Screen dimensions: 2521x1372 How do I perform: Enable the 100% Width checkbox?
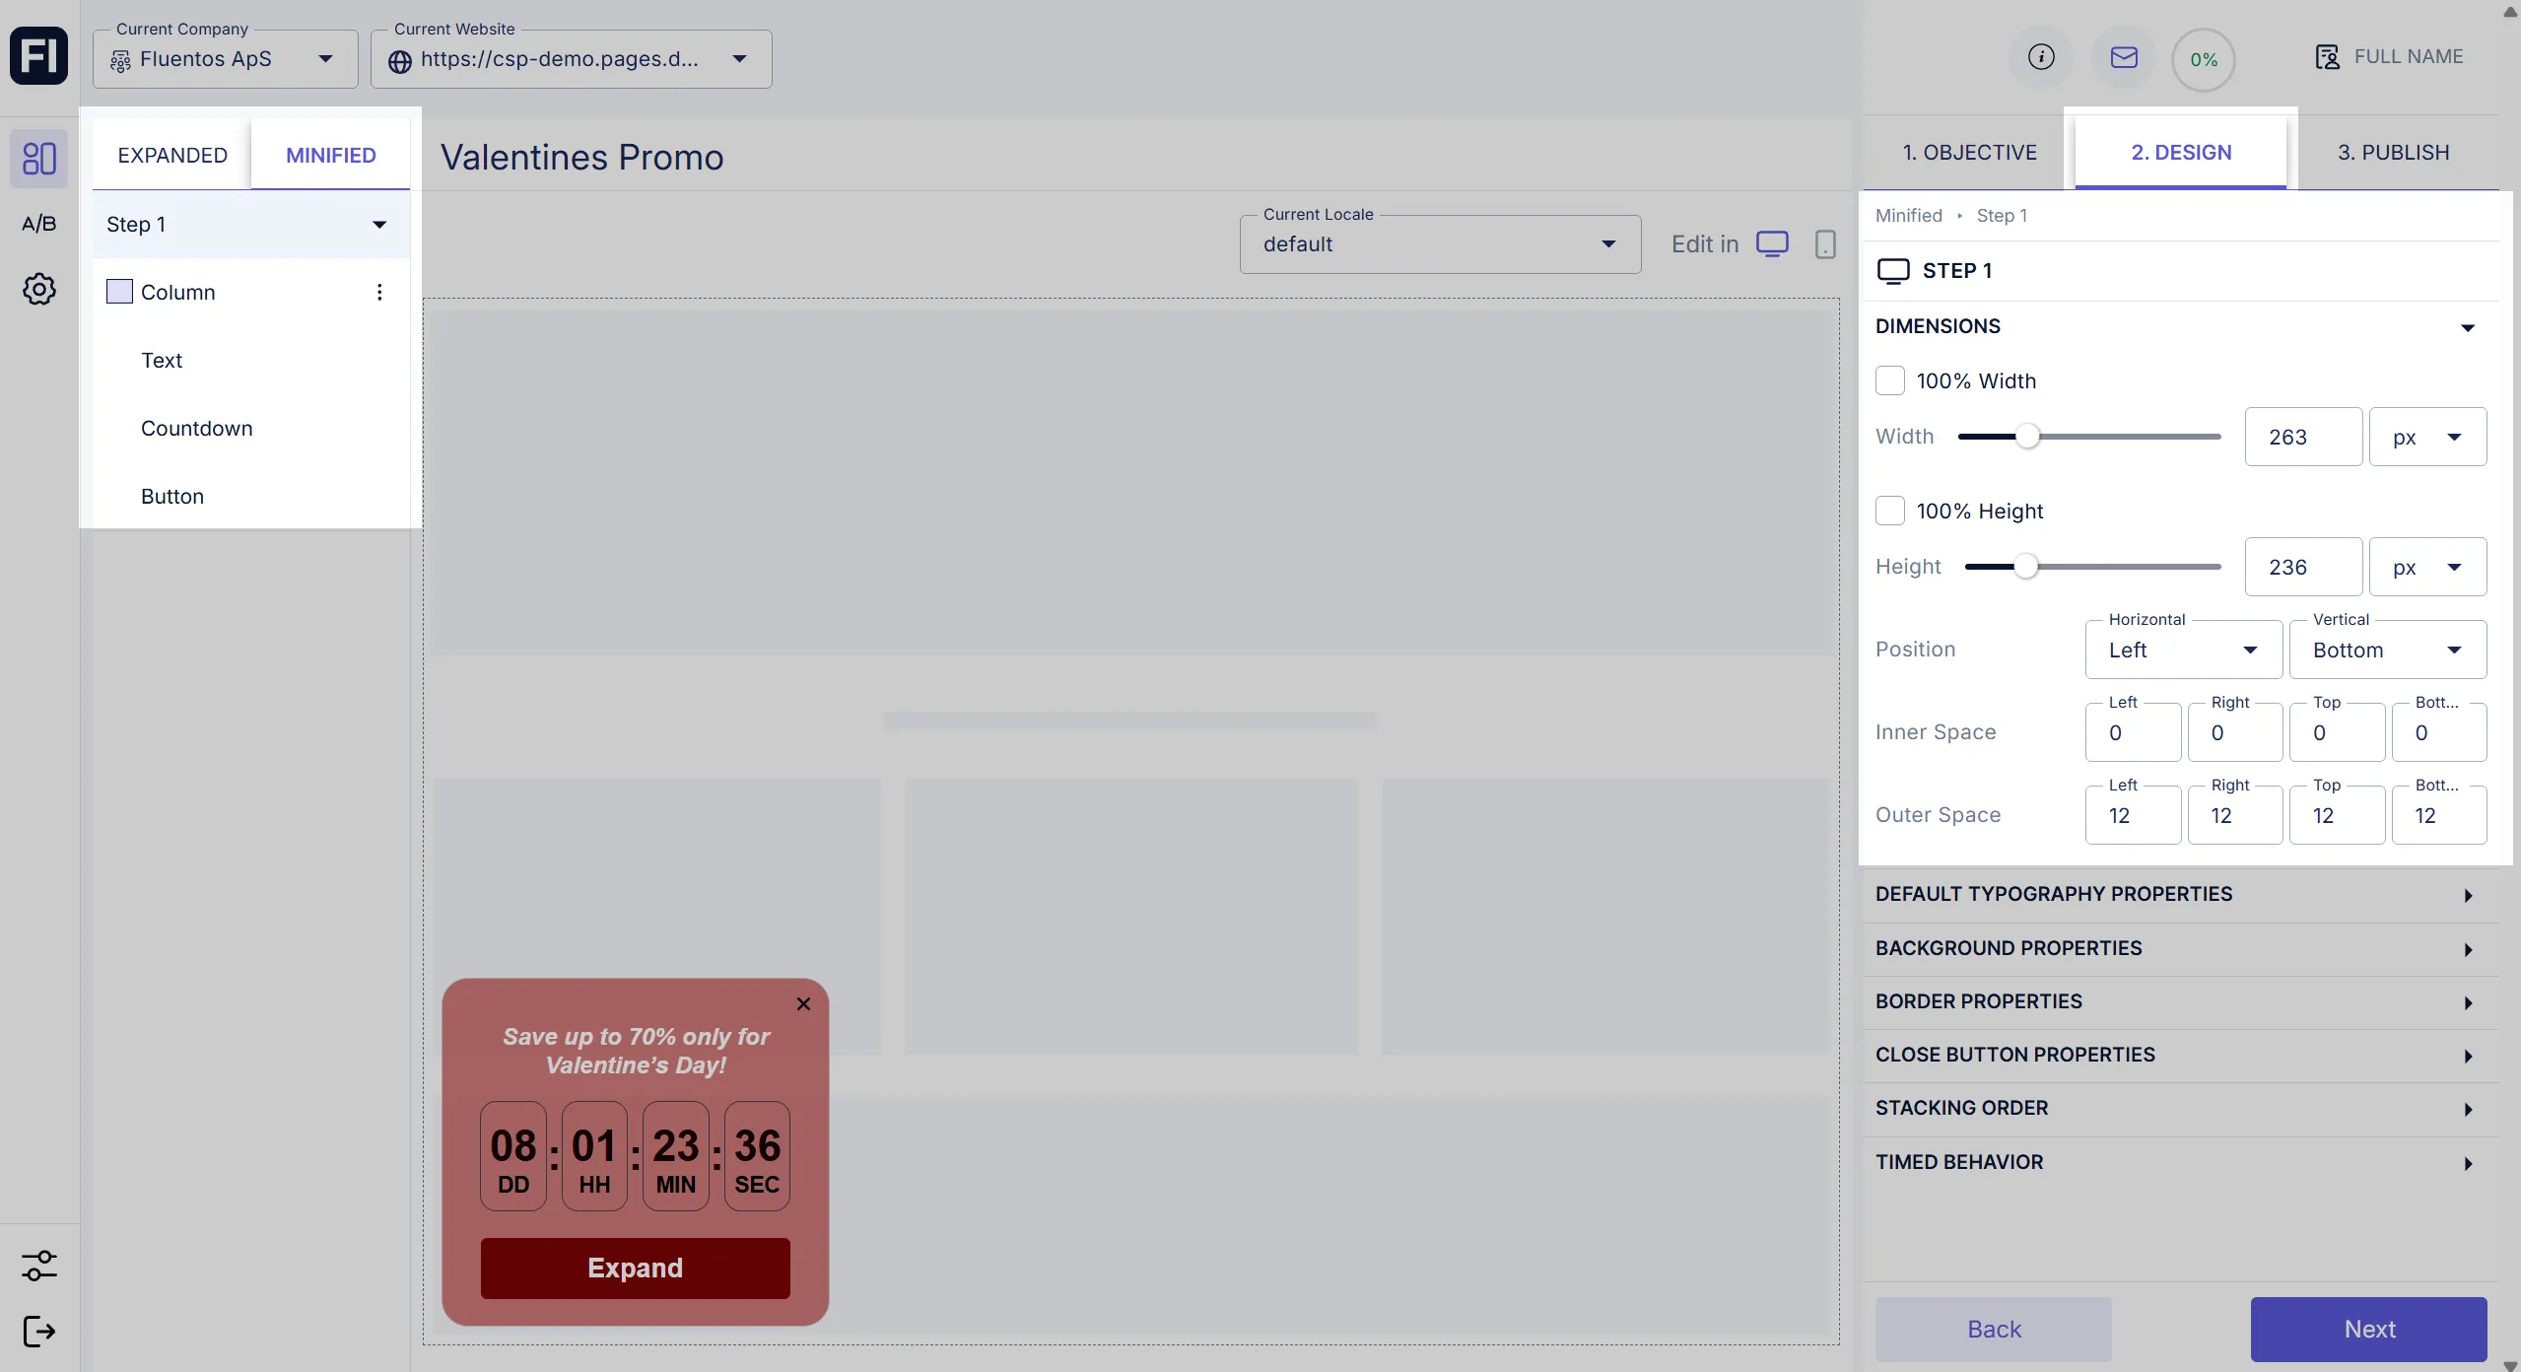(1889, 380)
